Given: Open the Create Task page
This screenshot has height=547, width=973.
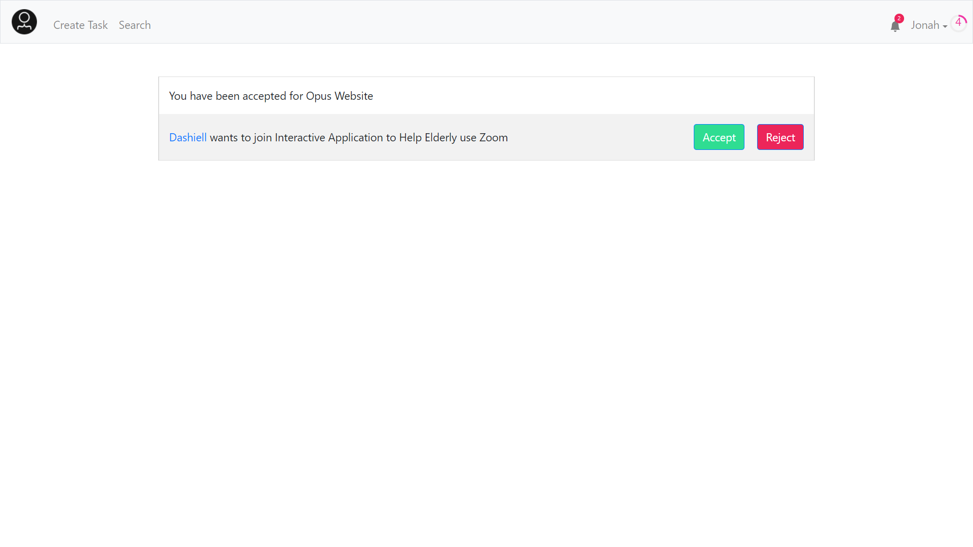Looking at the screenshot, I should [x=81, y=25].
